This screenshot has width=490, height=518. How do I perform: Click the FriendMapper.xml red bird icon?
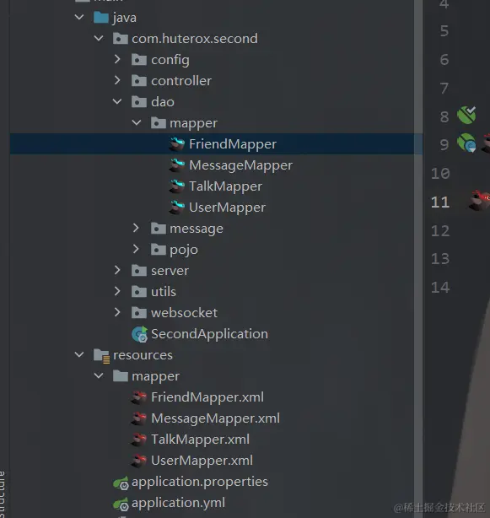point(138,397)
